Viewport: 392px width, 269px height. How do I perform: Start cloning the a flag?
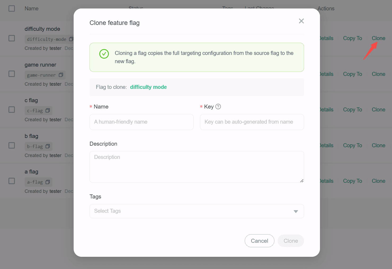(x=378, y=181)
